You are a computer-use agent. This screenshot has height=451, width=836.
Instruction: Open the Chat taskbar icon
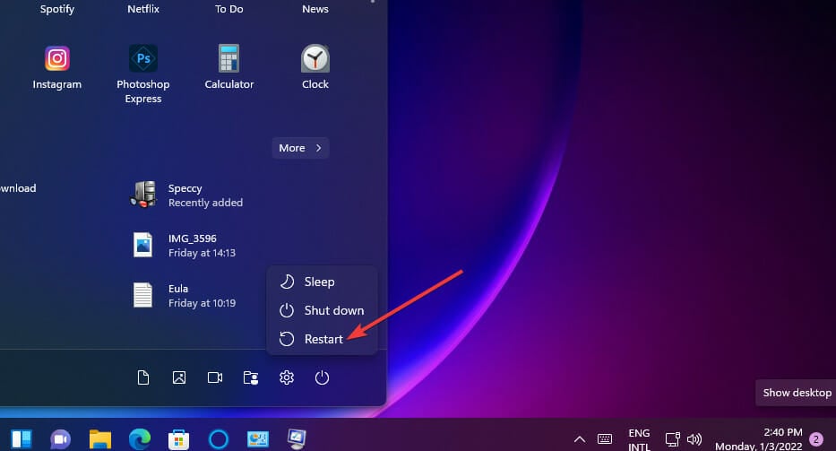(60, 438)
